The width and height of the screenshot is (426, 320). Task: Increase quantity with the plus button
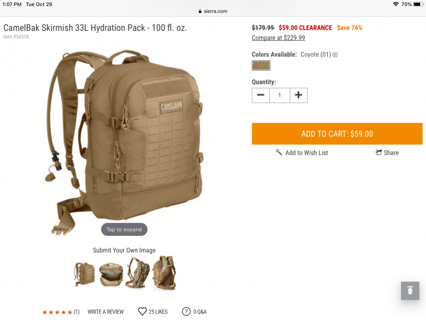click(299, 95)
